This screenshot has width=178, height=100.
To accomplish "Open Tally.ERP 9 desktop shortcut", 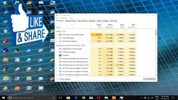I will click(x=41, y=89).
